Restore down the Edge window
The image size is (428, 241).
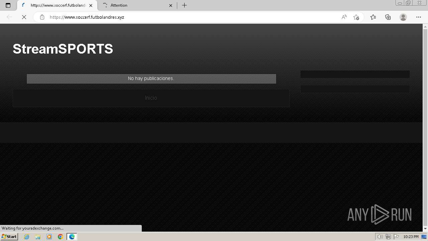point(408,3)
